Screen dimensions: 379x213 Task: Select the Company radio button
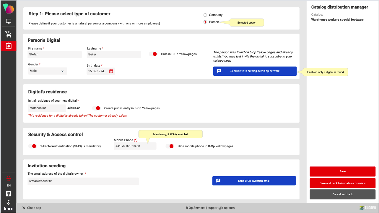[205, 15]
